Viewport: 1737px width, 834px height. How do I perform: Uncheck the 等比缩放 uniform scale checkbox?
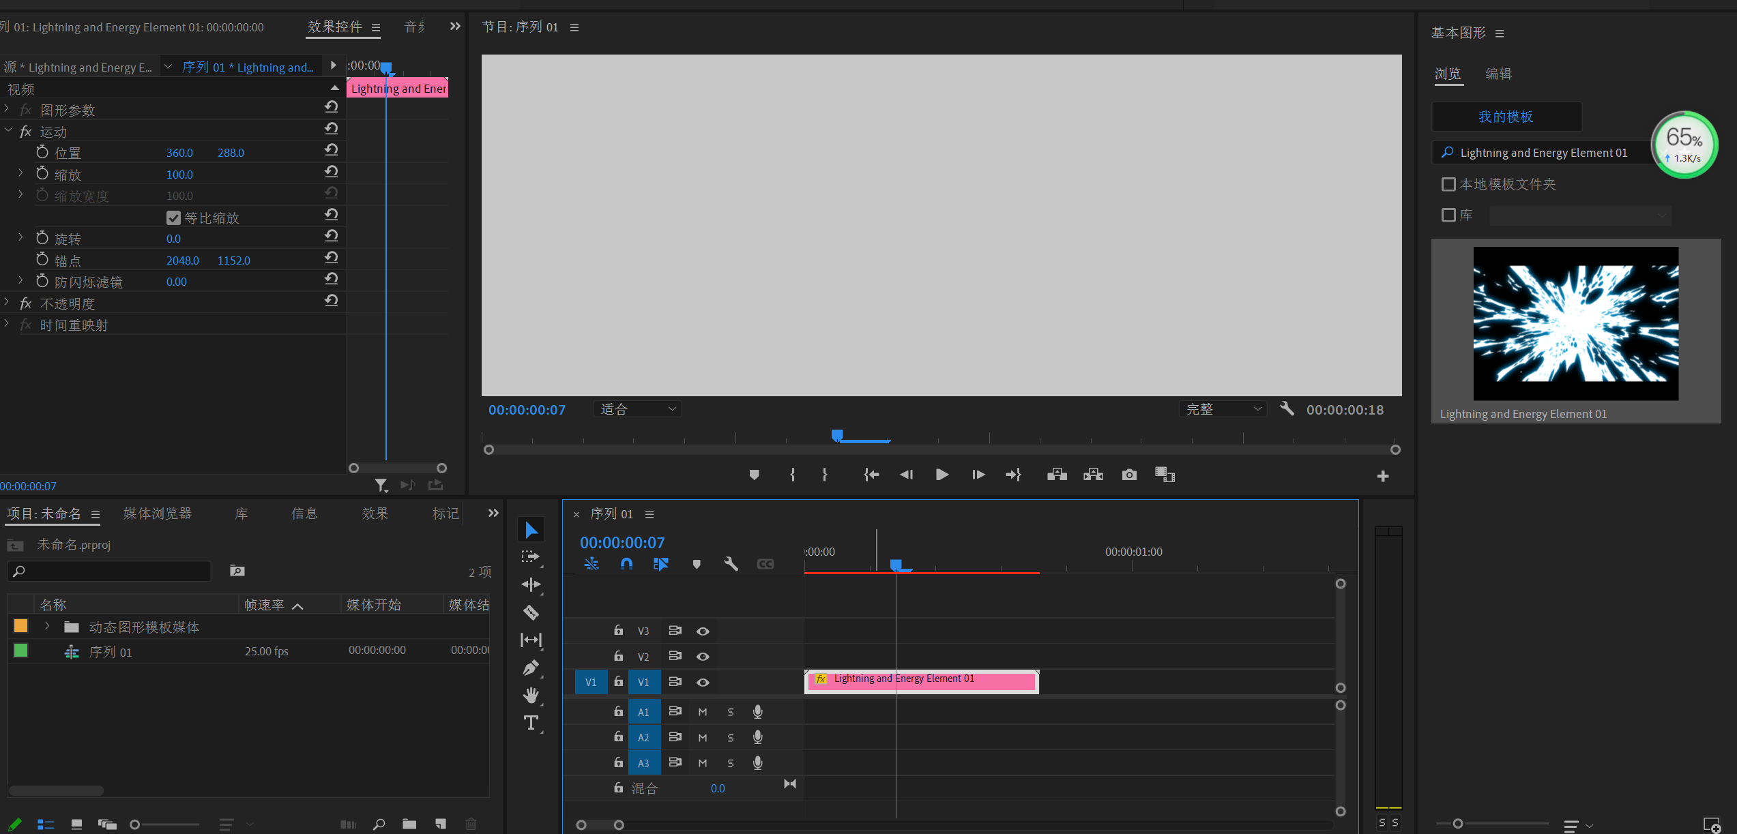(173, 218)
